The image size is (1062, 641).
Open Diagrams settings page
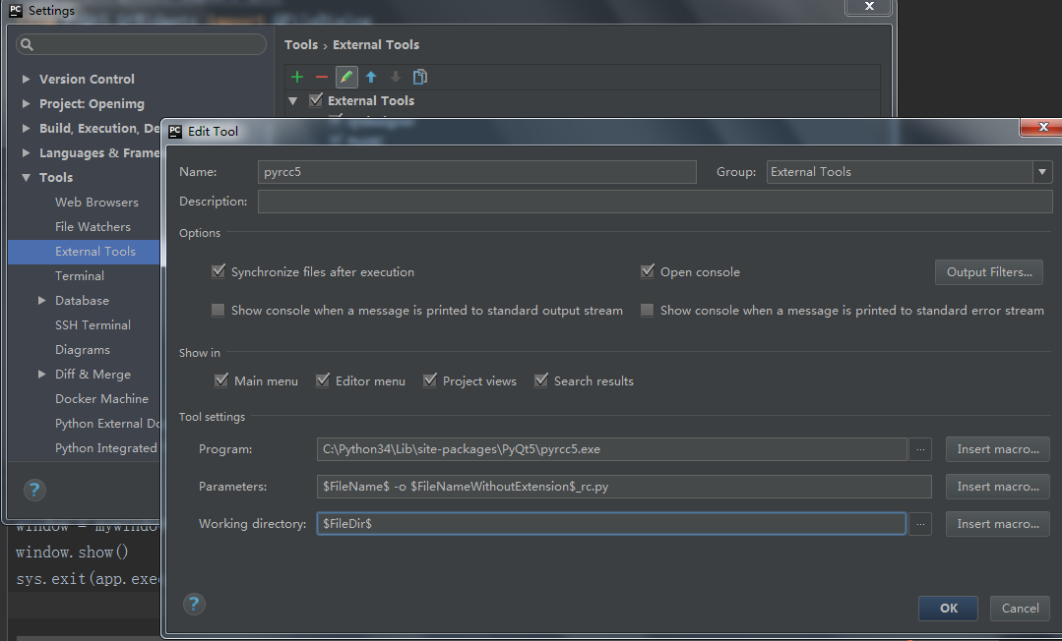pyautogui.click(x=83, y=350)
